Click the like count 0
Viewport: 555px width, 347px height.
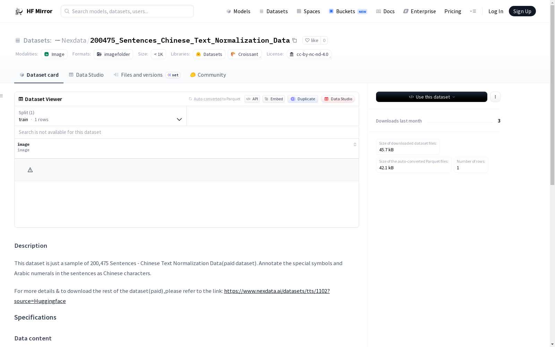point(324,40)
